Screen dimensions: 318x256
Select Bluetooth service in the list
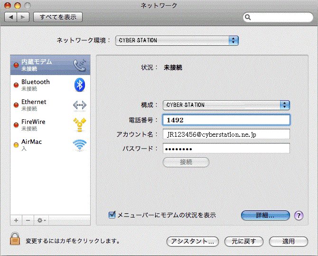[50, 85]
